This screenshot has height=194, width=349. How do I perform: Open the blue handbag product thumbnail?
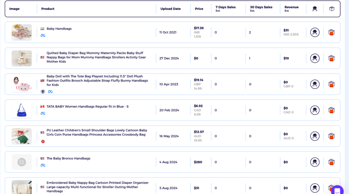[x=21, y=110]
